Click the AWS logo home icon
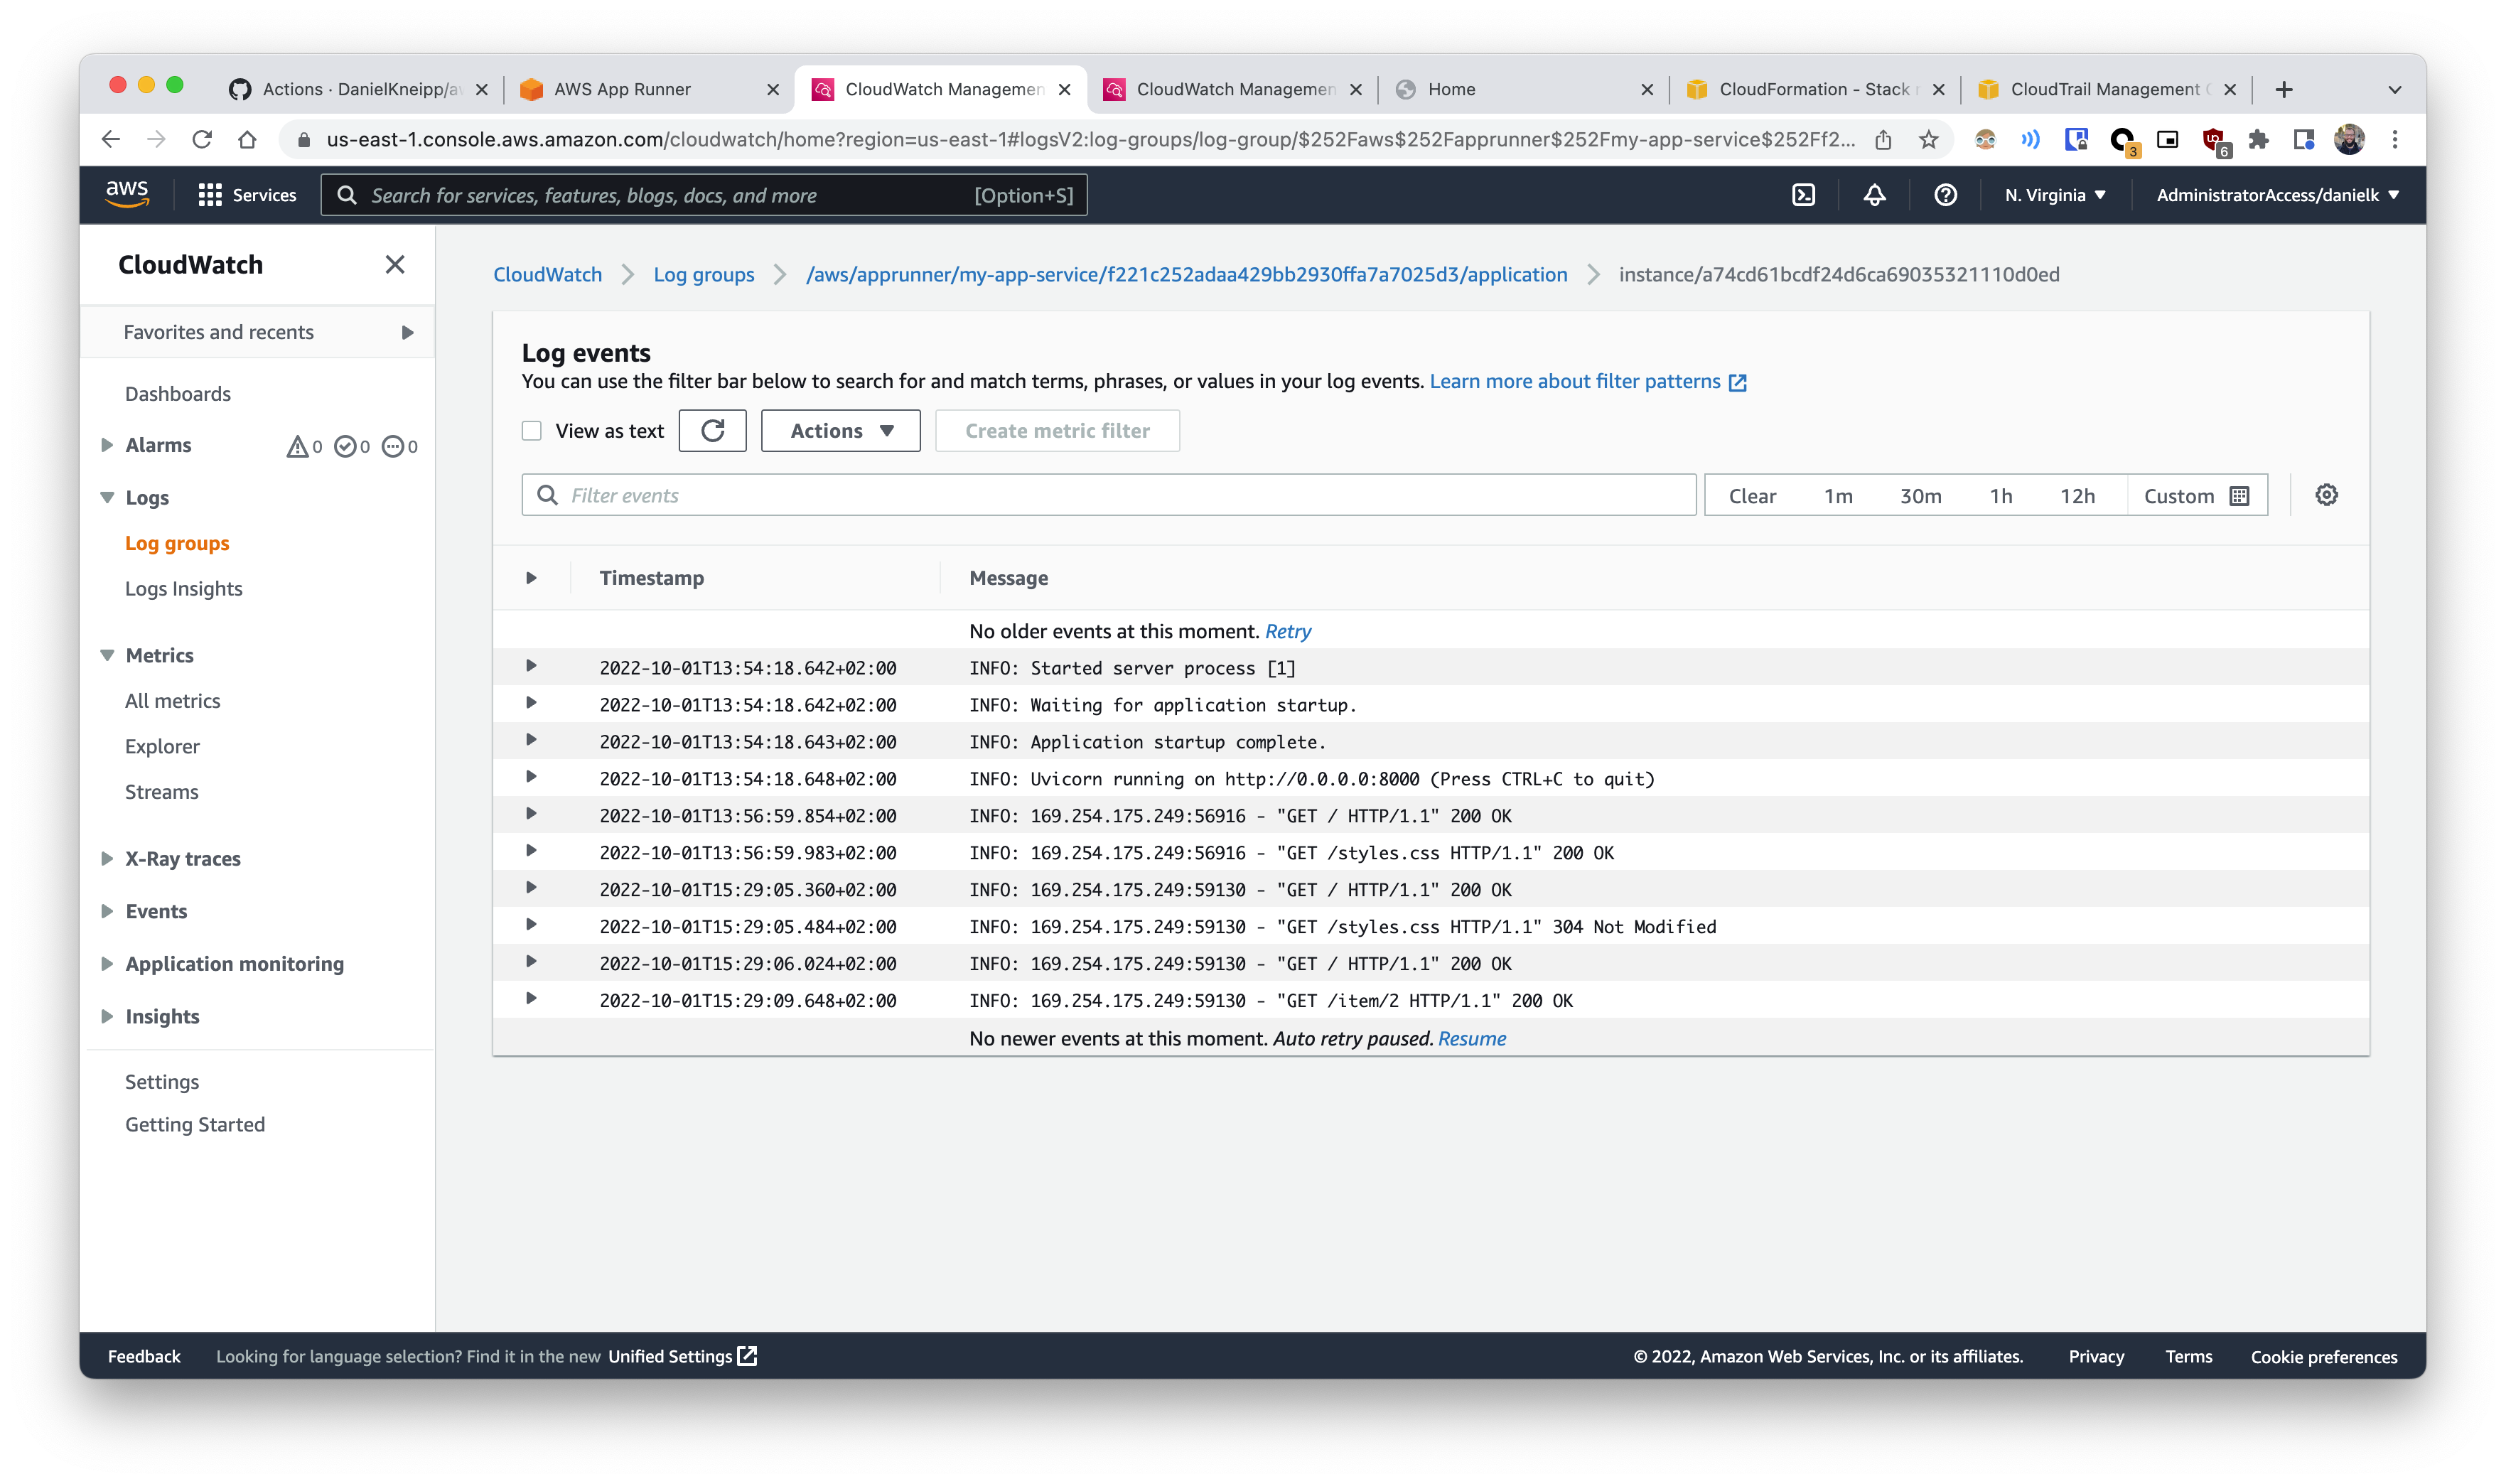Screen dimensions: 2506x1484 point(127,193)
